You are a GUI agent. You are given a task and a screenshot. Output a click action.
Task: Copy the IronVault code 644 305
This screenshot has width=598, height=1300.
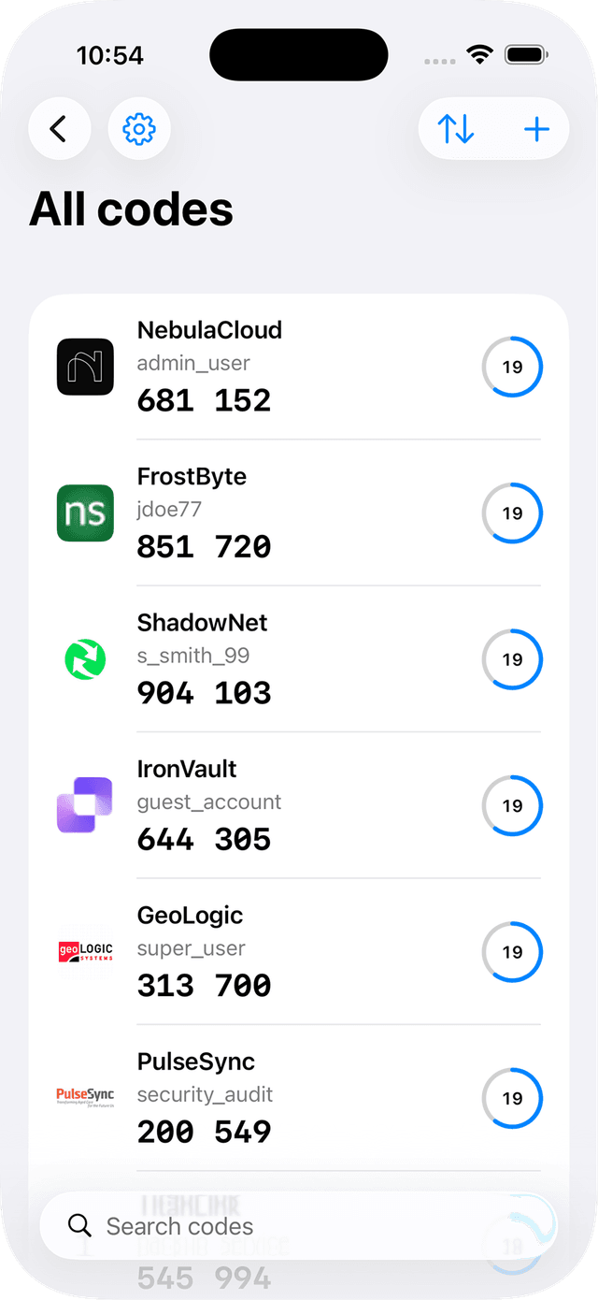(204, 839)
